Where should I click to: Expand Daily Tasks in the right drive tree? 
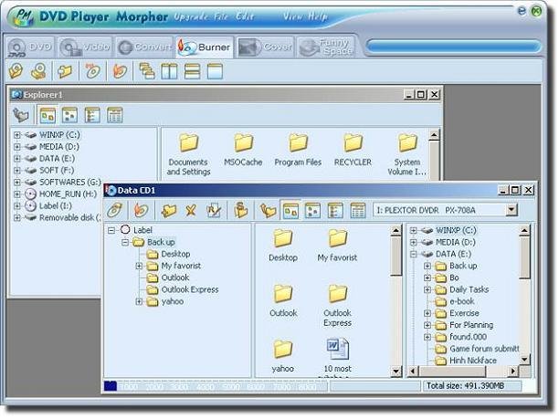point(427,289)
